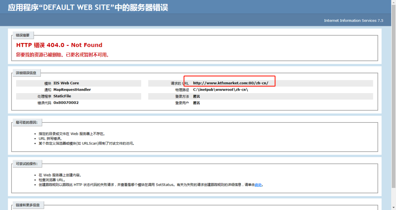
Task: Click the page title "DEFAULT WEB SITE" server error
Action: coord(88,7)
